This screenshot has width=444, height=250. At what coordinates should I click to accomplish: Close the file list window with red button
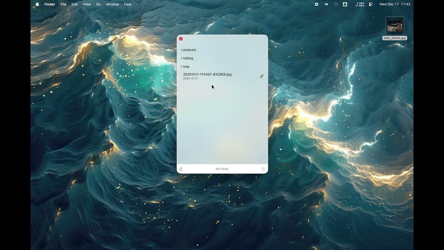181,39
